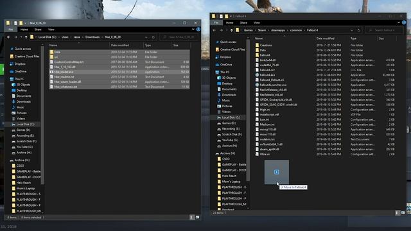Switch f4se_0_06_20 window to details view
Viewport: 411px width, 231px height.
point(191,217)
